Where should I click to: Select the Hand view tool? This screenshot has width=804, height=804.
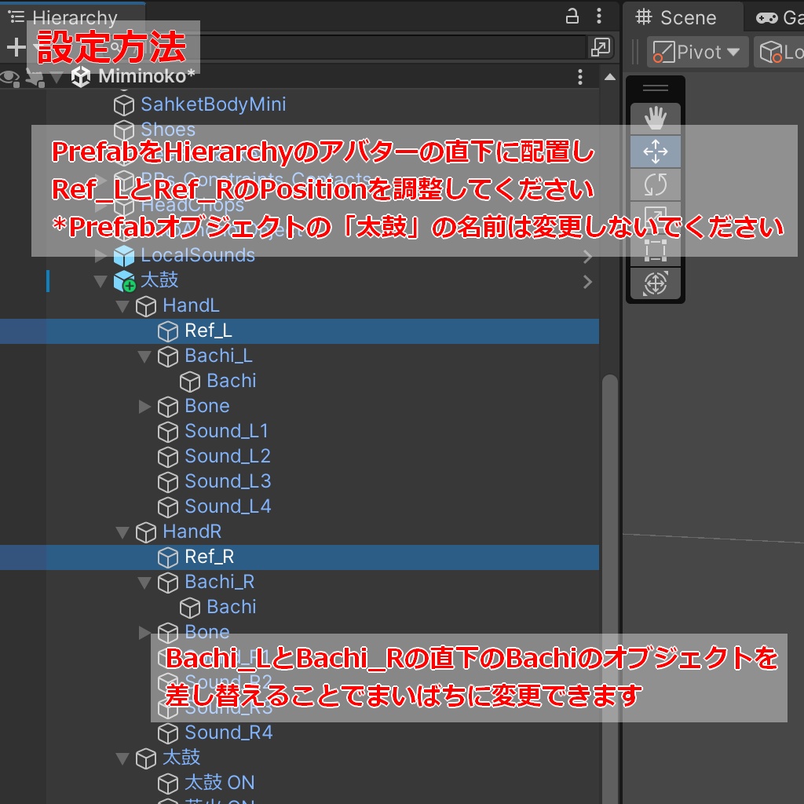[656, 119]
